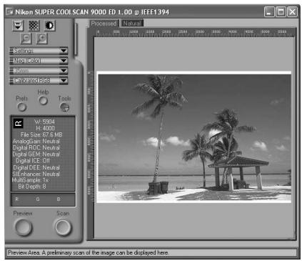The height and width of the screenshot is (261, 302).
Task: Click the Digital DEE: Neutral line
Action: pyautogui.click(x=36, y=167)
